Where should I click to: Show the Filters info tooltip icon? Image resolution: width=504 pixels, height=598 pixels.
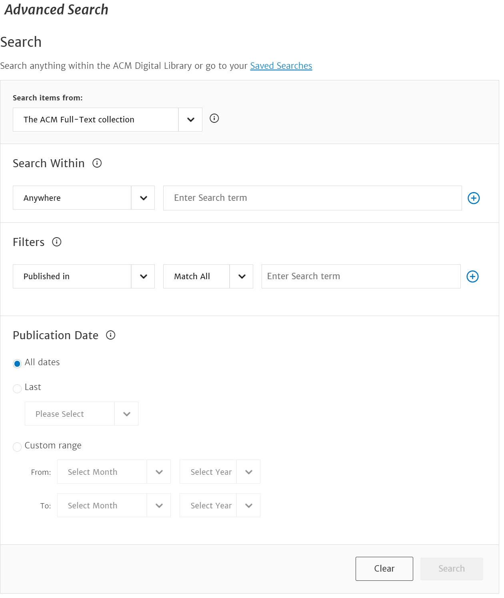57,242
